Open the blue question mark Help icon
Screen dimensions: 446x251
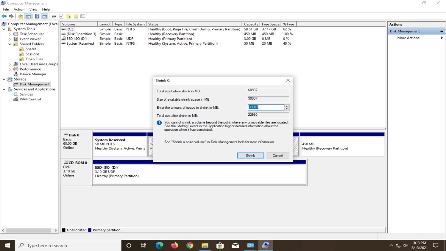37,16
